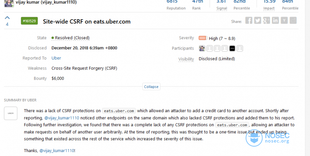Viewport: 310px width, 156px height.
Task: Share report on Reddit icon
Action: coord(293,20)
